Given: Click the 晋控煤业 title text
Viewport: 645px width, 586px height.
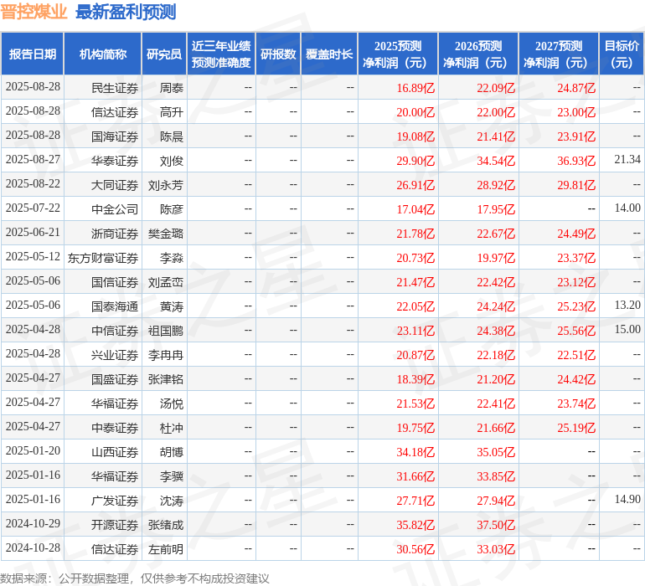Looking at the screenshot, I should [34, 12].
